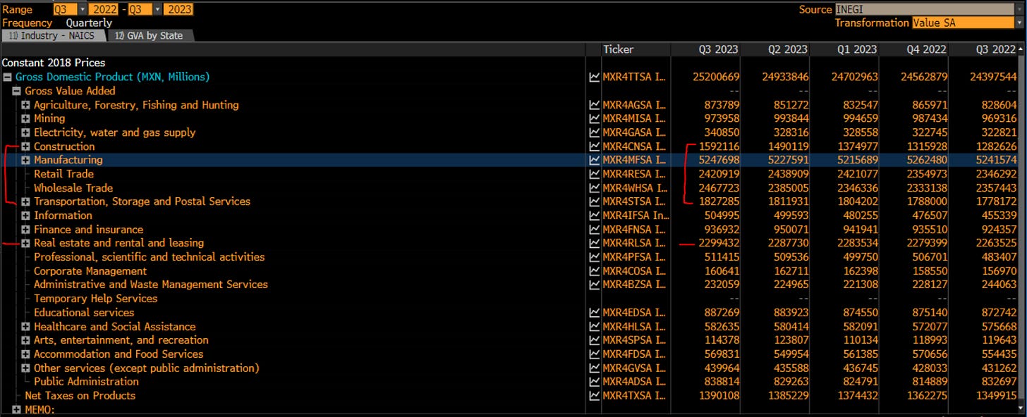The height and width of the screenshot is (417, 1027).
Task: Open chart icon for Wholesale Trade row
Action: pos(594,188)
